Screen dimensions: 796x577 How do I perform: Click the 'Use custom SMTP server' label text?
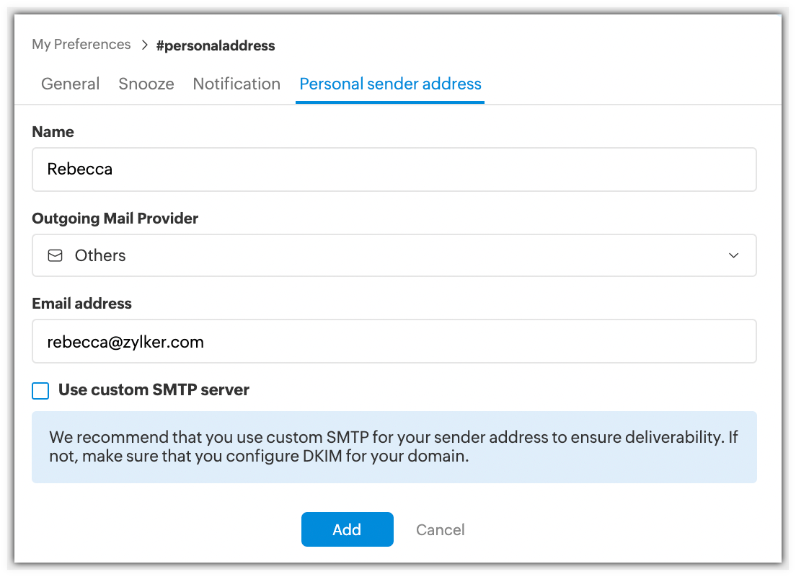pos(154,390)
